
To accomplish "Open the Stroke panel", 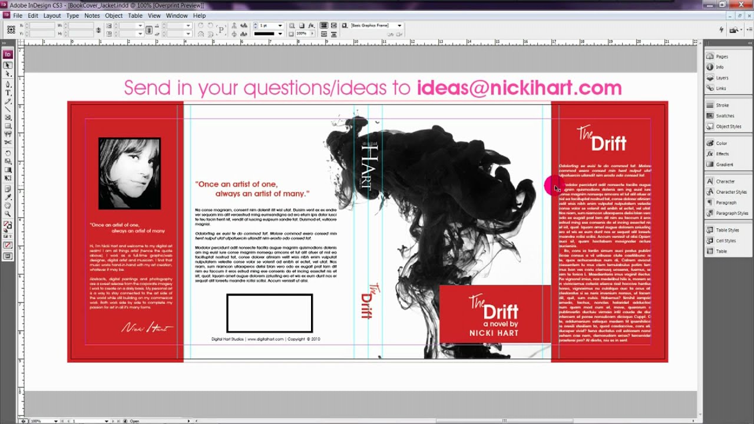I will coord(722,105).
